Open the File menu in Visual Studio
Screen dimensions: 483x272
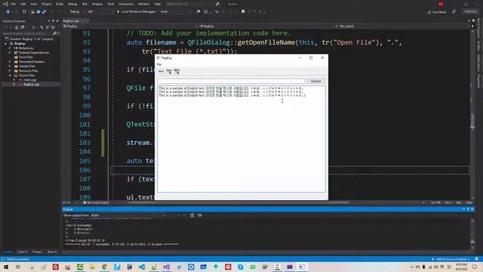pyautogui.click(x=13, y=4)
